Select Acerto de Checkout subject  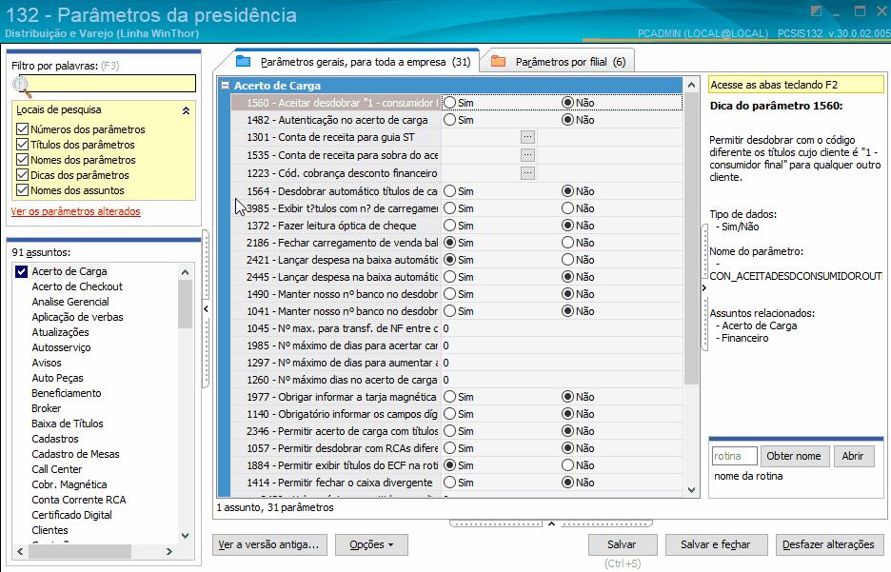pyautogui.click(x=77, y=286)
